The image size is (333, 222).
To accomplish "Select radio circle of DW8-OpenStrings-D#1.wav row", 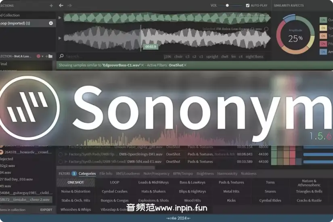I will point(60,155).
